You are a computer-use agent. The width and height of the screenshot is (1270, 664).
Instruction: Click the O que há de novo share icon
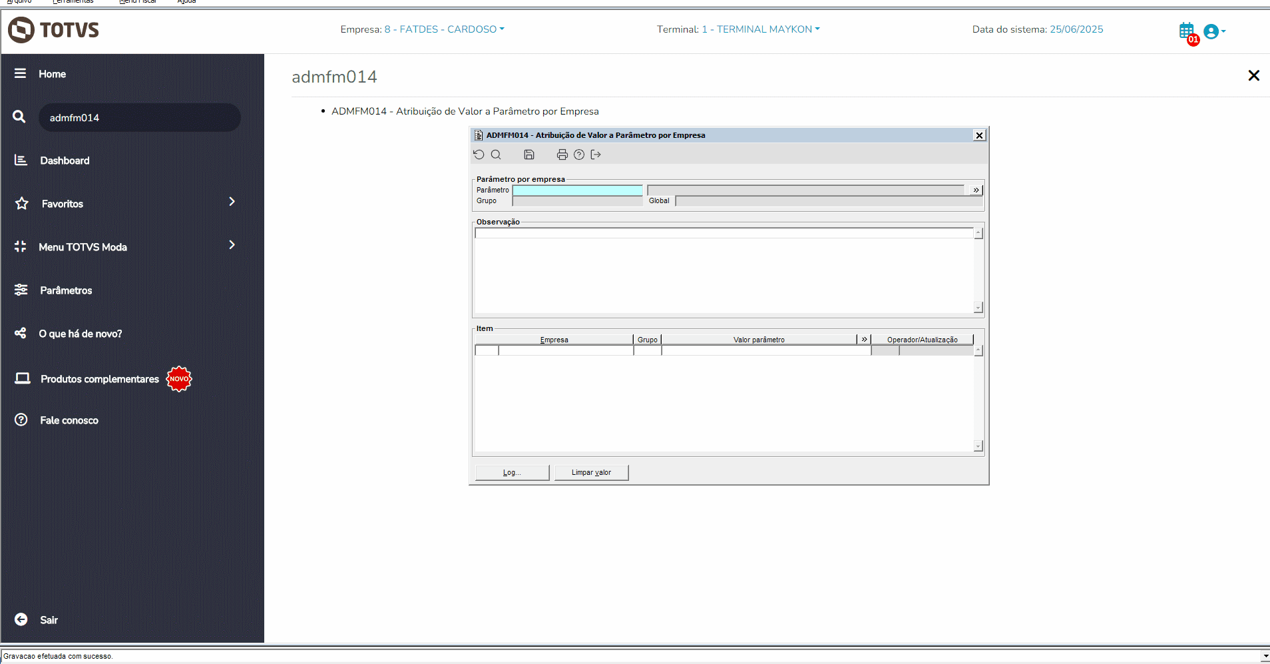click(x=21, y=333)
